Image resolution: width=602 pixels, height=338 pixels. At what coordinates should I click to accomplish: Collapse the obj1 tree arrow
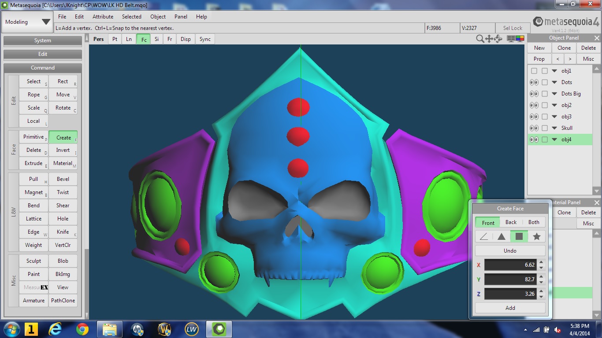click(x=555, y=71)
